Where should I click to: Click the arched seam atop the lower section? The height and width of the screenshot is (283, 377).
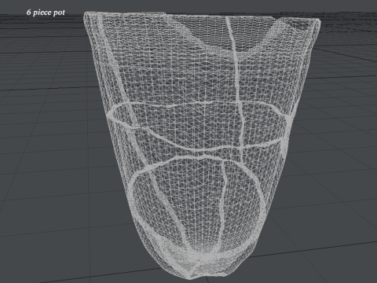[196, 160]
